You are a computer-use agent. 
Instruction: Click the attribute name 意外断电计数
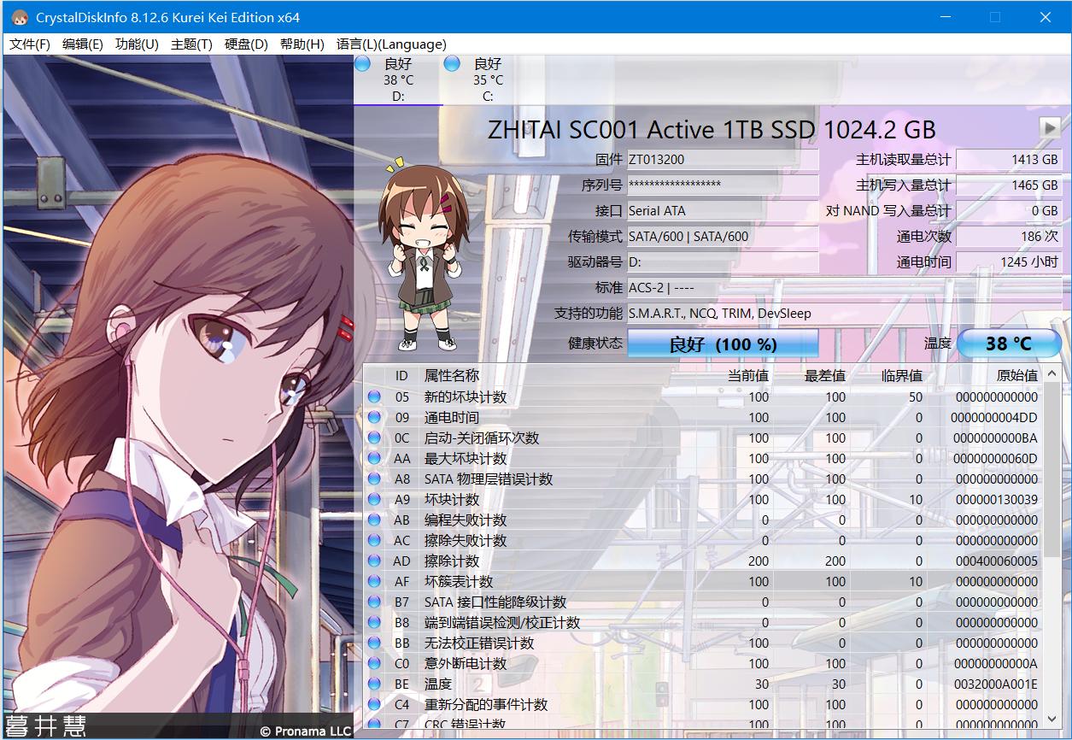click(x=466, y=663)
